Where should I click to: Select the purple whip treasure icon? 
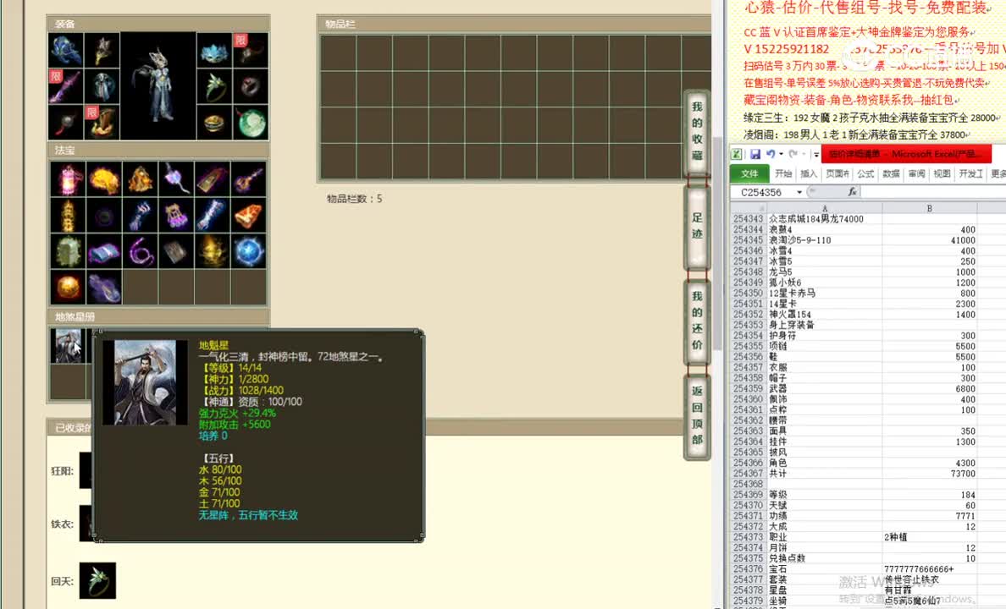(140, 251)
